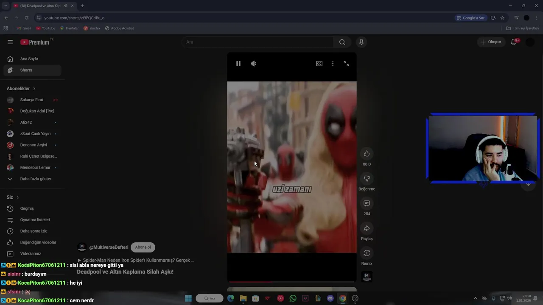Open the Yandex bookmark

[x=92, y=28]
